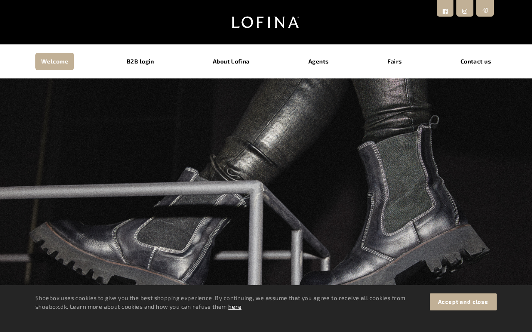
Task: Select the Welcome menu item
Action: tap(54, 61)
